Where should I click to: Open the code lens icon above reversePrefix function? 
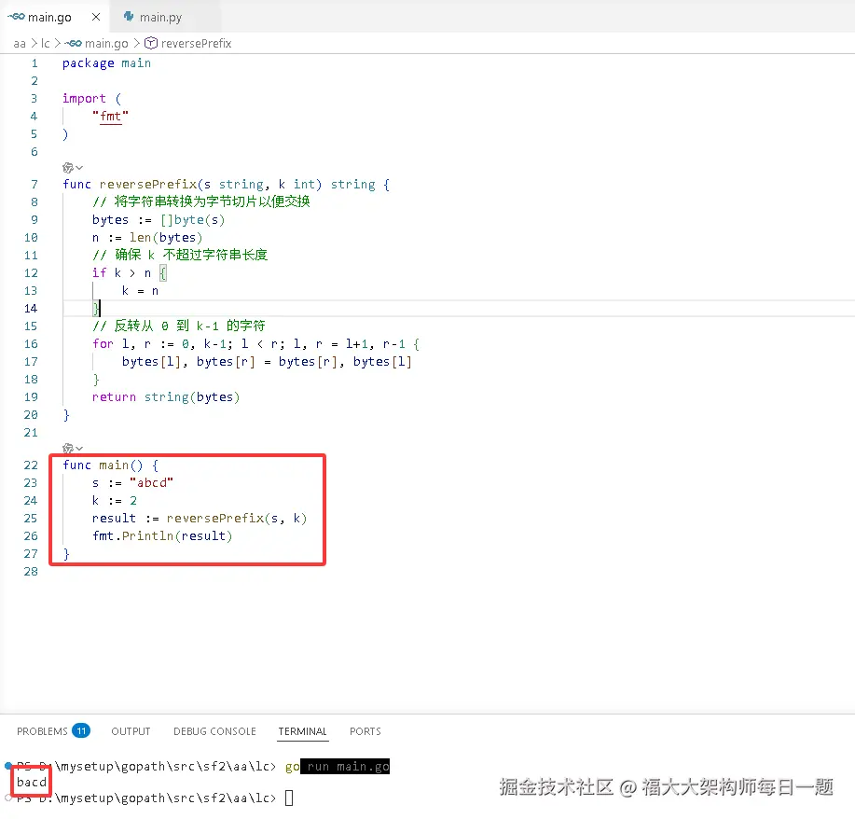[68, 168]
